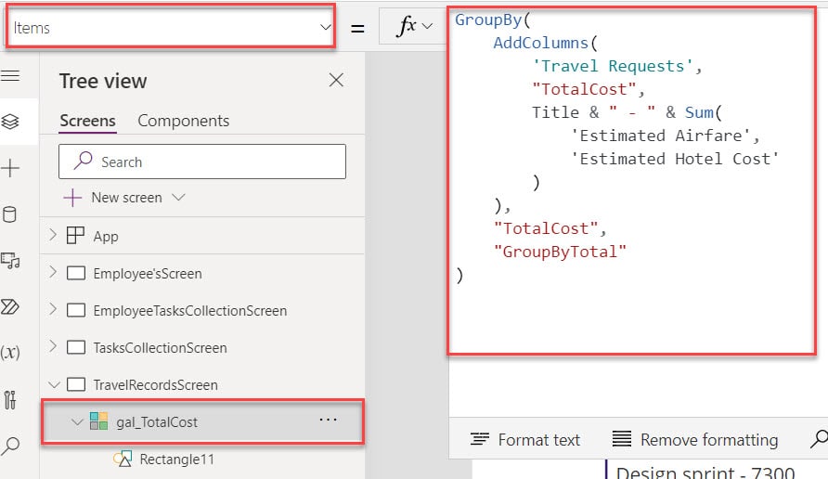Open the hamburger menu in left rail
Viewport: 828px width, 479px height.
[10, 76]
